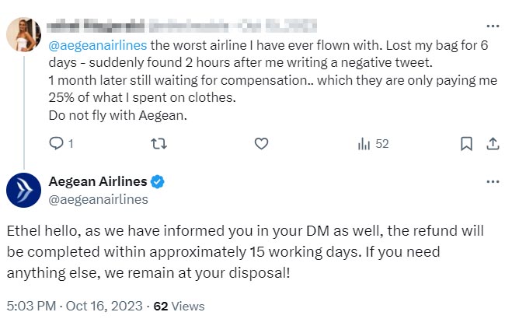Open the Aegean Airlines profile name
Screen dimensions: 512x326
(98, 182)
